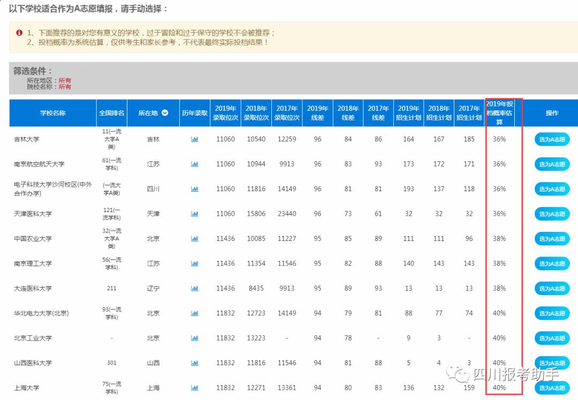
Task: Click school name 中国农业大学
Action: (33, 238)
